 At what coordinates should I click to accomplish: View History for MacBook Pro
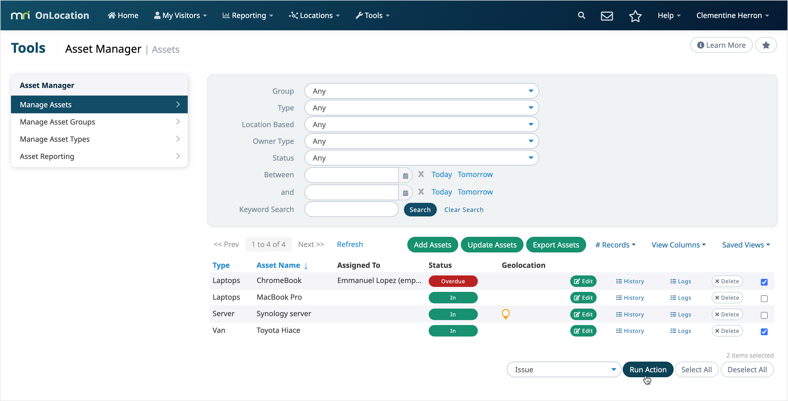(x=630, y=298)
